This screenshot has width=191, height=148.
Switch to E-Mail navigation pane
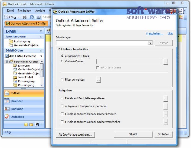24,93
